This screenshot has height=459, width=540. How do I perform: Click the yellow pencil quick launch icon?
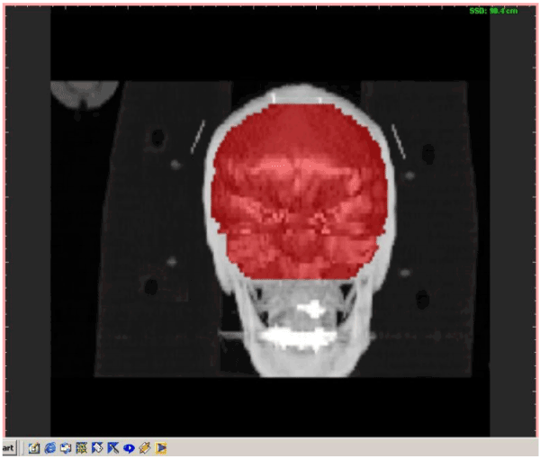[145, 447]
